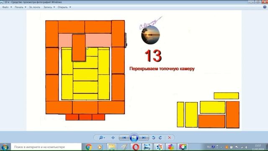Open Google Chrome from the taskbar
Viewport: 268px width, 151px height.
point(88,147)
